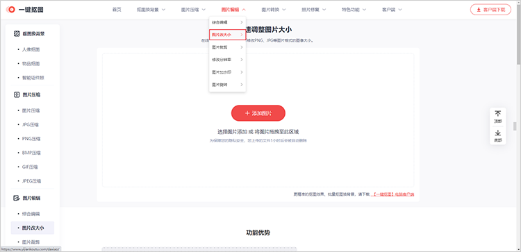This screenshot has width=521, height=252.
Task: Open the 【一键抠图】电脑客户端 download link
Action: [x=392, y=194]
